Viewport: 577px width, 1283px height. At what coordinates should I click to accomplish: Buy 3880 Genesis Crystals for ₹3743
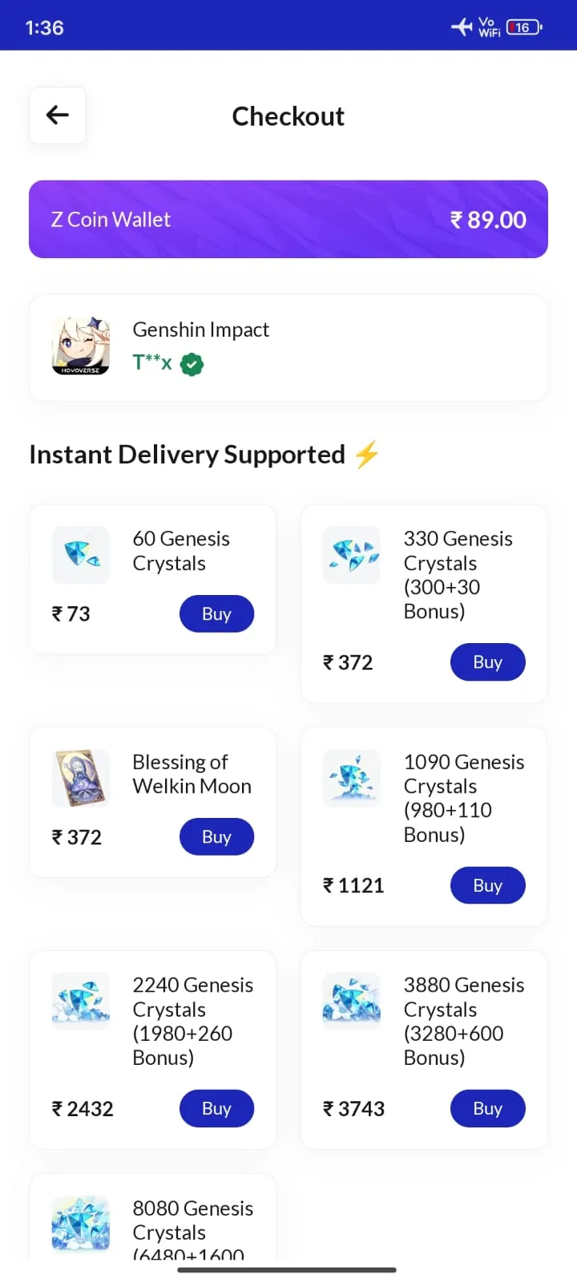tap(487, 1109)
